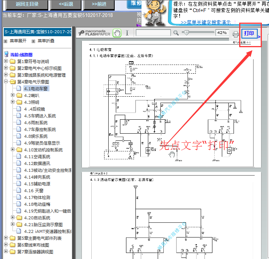Open 4.12数据通讯 diagram

37,163
